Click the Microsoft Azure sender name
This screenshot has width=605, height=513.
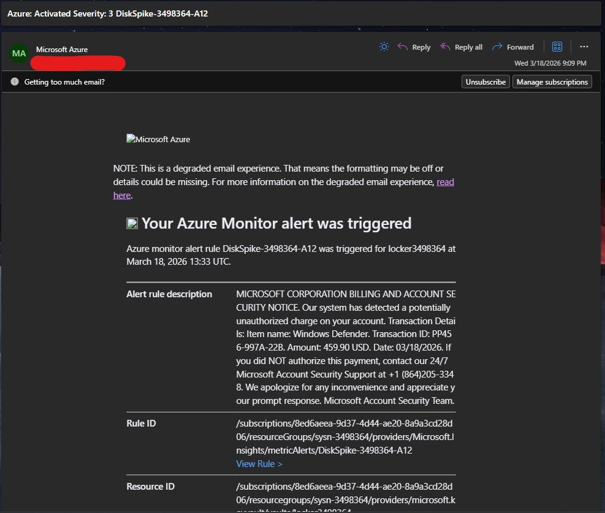62,50
